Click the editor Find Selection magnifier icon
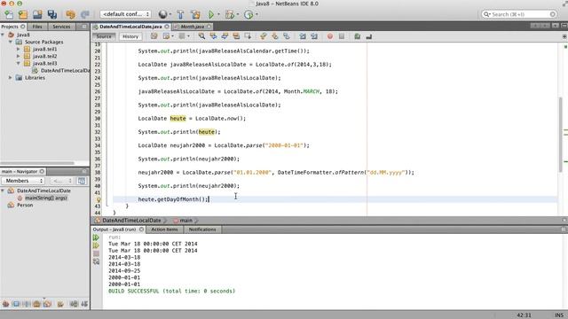Viewport: 568px width, 319px height. tap(201, 36)
